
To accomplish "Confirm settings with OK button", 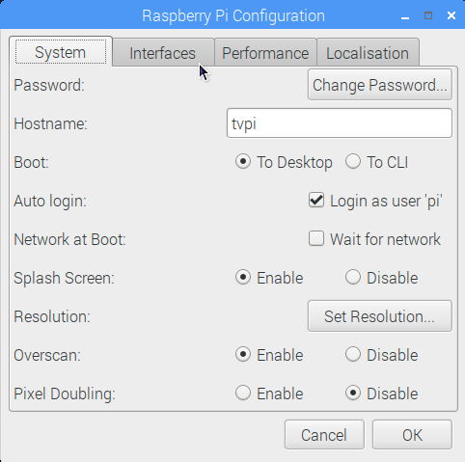I will coord(412,435).
